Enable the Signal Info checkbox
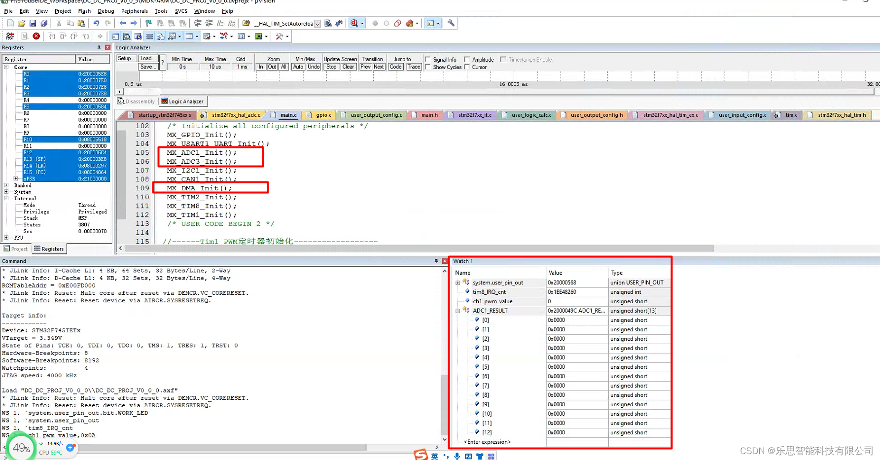This screenshot has width=880, height=460. coord(428,60)
